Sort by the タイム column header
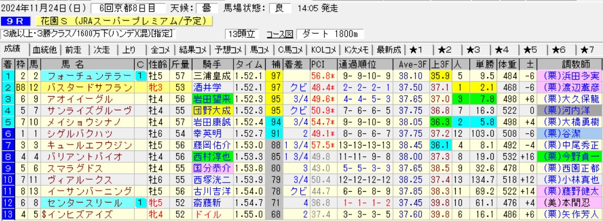This screenshot has width=603, height=221. click(x=251, y=63)
